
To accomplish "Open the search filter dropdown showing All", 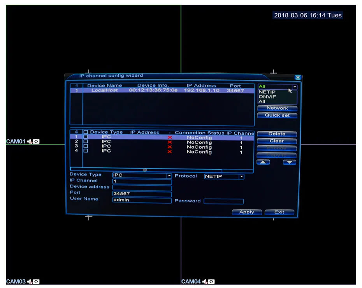I will pos(277,86).
